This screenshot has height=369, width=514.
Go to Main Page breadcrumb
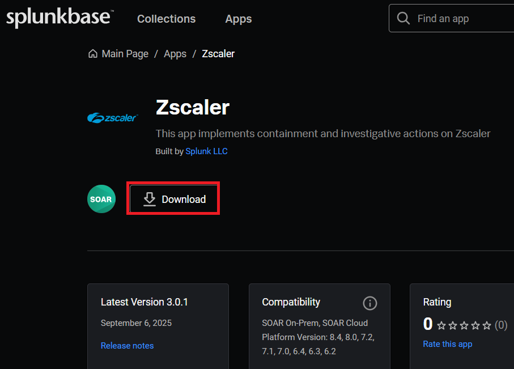click(125, 54)
